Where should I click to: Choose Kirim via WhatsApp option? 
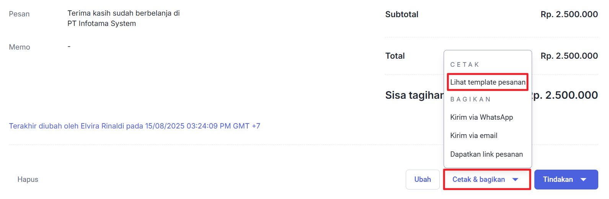[482, 117]
